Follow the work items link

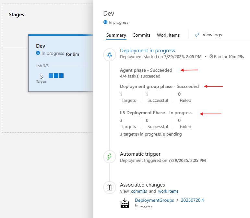pyautogui.click(x=168, y=191)
